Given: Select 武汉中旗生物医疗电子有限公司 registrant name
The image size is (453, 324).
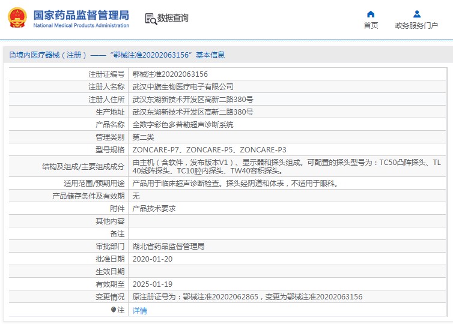Looking at the screenshot, I should tap(183, 86).
